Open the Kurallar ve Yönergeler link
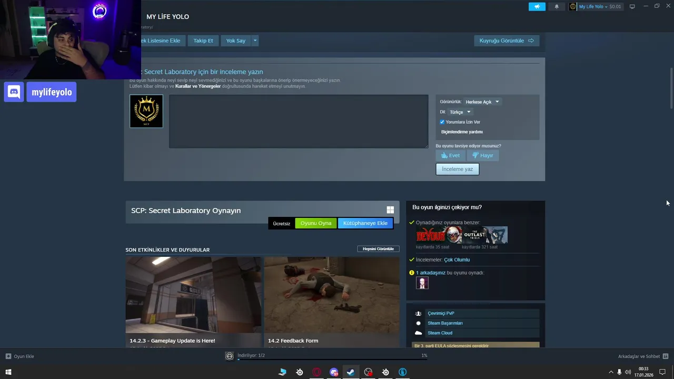This screenshot has width=674, height=379. coord(198,86)
